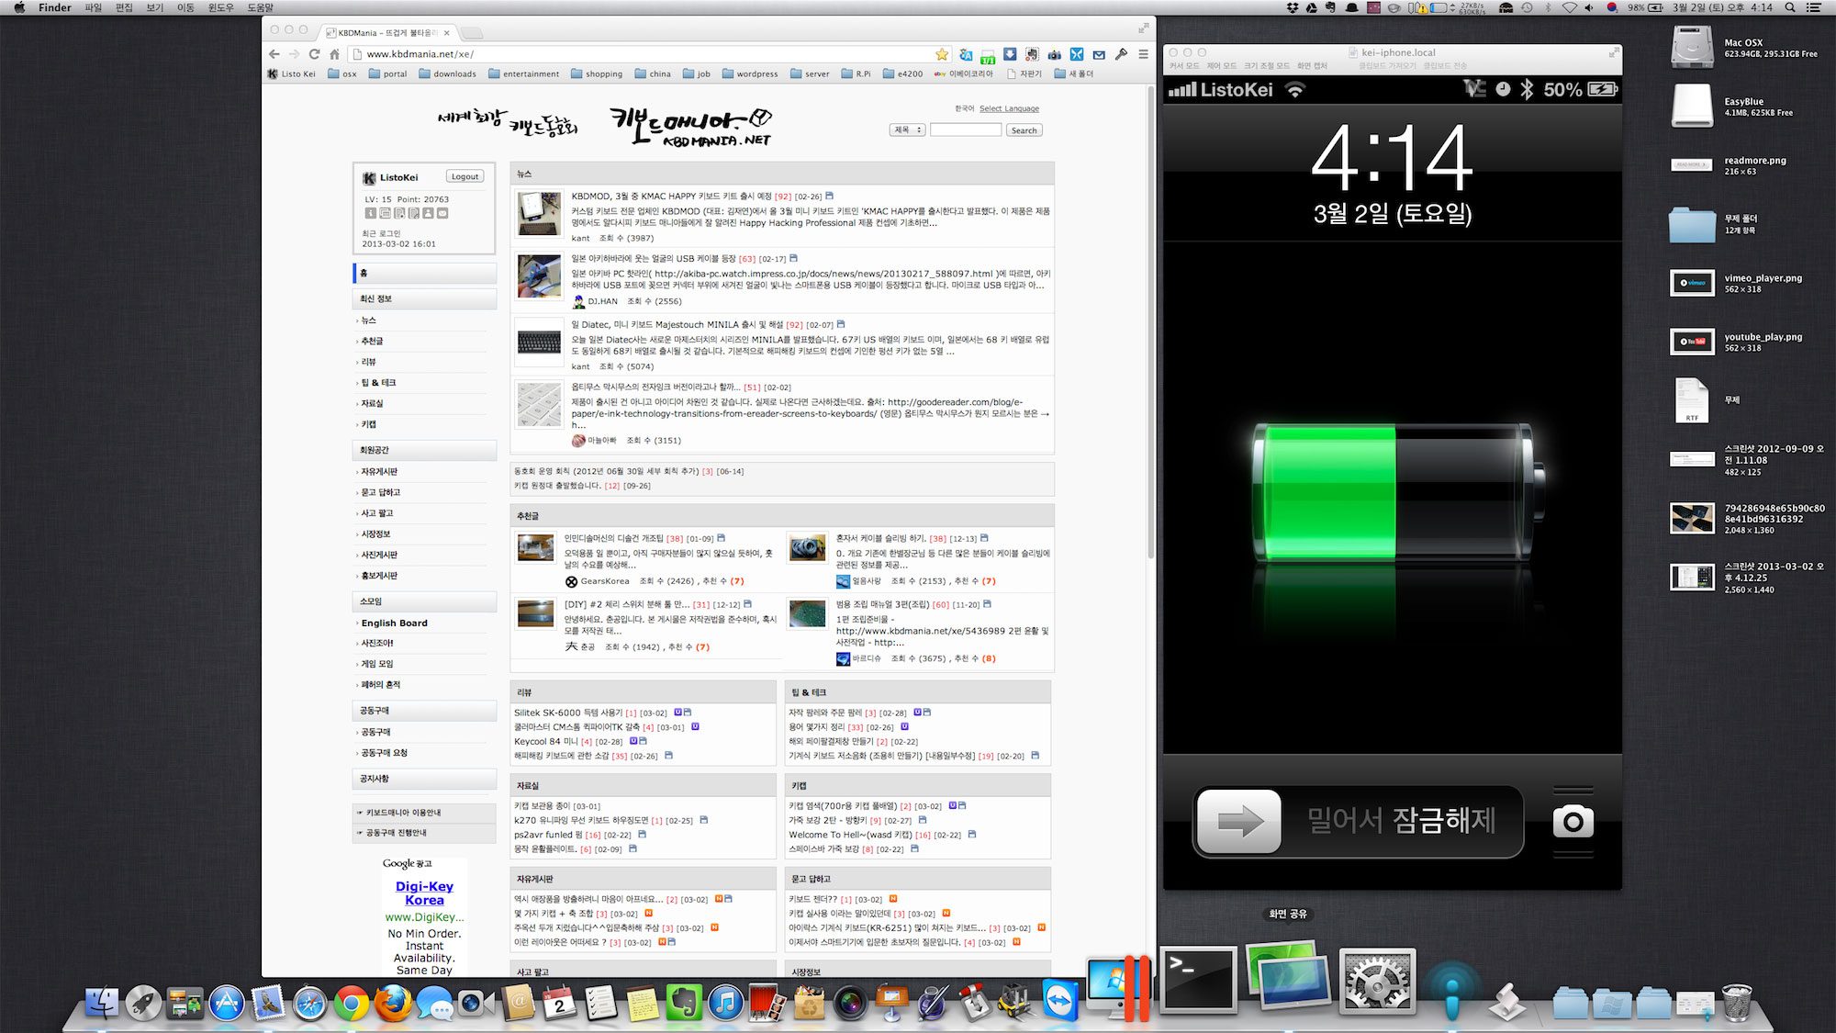This screenshot has height=1033, width=1836.
Task: Open System Preferences gear in Dock
Action: click(1377, 981)
